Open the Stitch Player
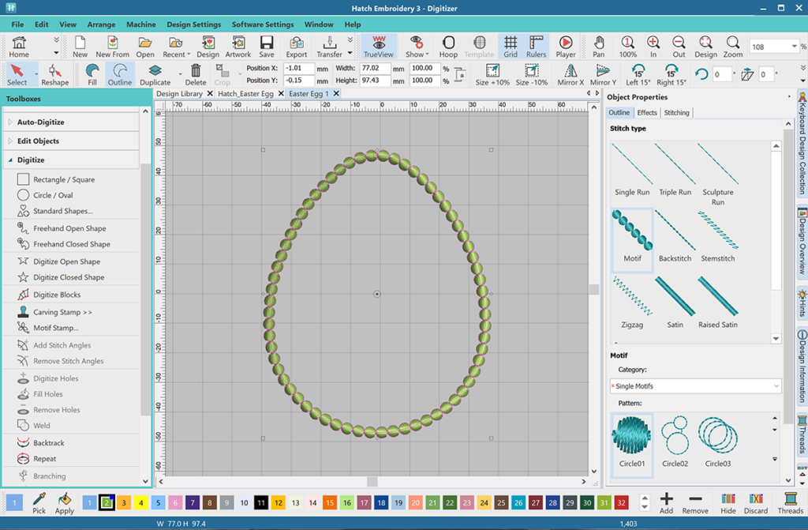808x530 pixels. [565, 46]
